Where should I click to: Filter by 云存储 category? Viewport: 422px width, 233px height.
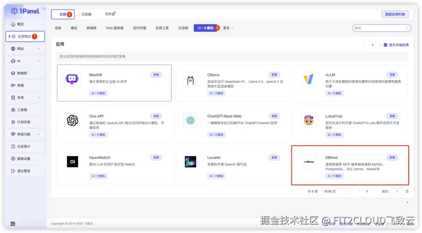pos(183,28)
